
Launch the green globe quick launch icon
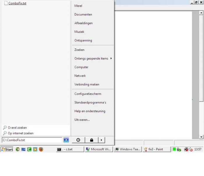[18, 149]
